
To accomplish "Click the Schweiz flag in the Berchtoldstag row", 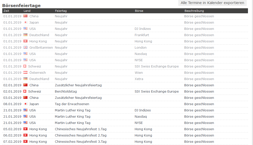I will [x=25, y=91].
